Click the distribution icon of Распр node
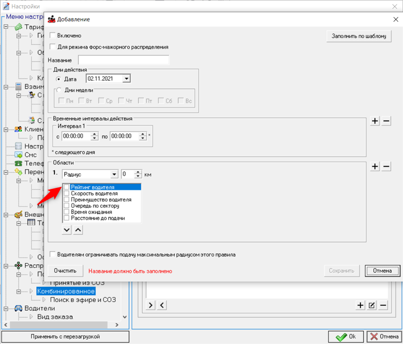 pos(18,265)
